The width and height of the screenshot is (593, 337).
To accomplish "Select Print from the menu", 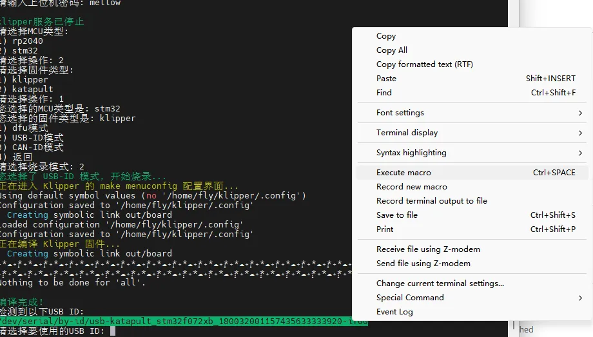I will [385, 229].
